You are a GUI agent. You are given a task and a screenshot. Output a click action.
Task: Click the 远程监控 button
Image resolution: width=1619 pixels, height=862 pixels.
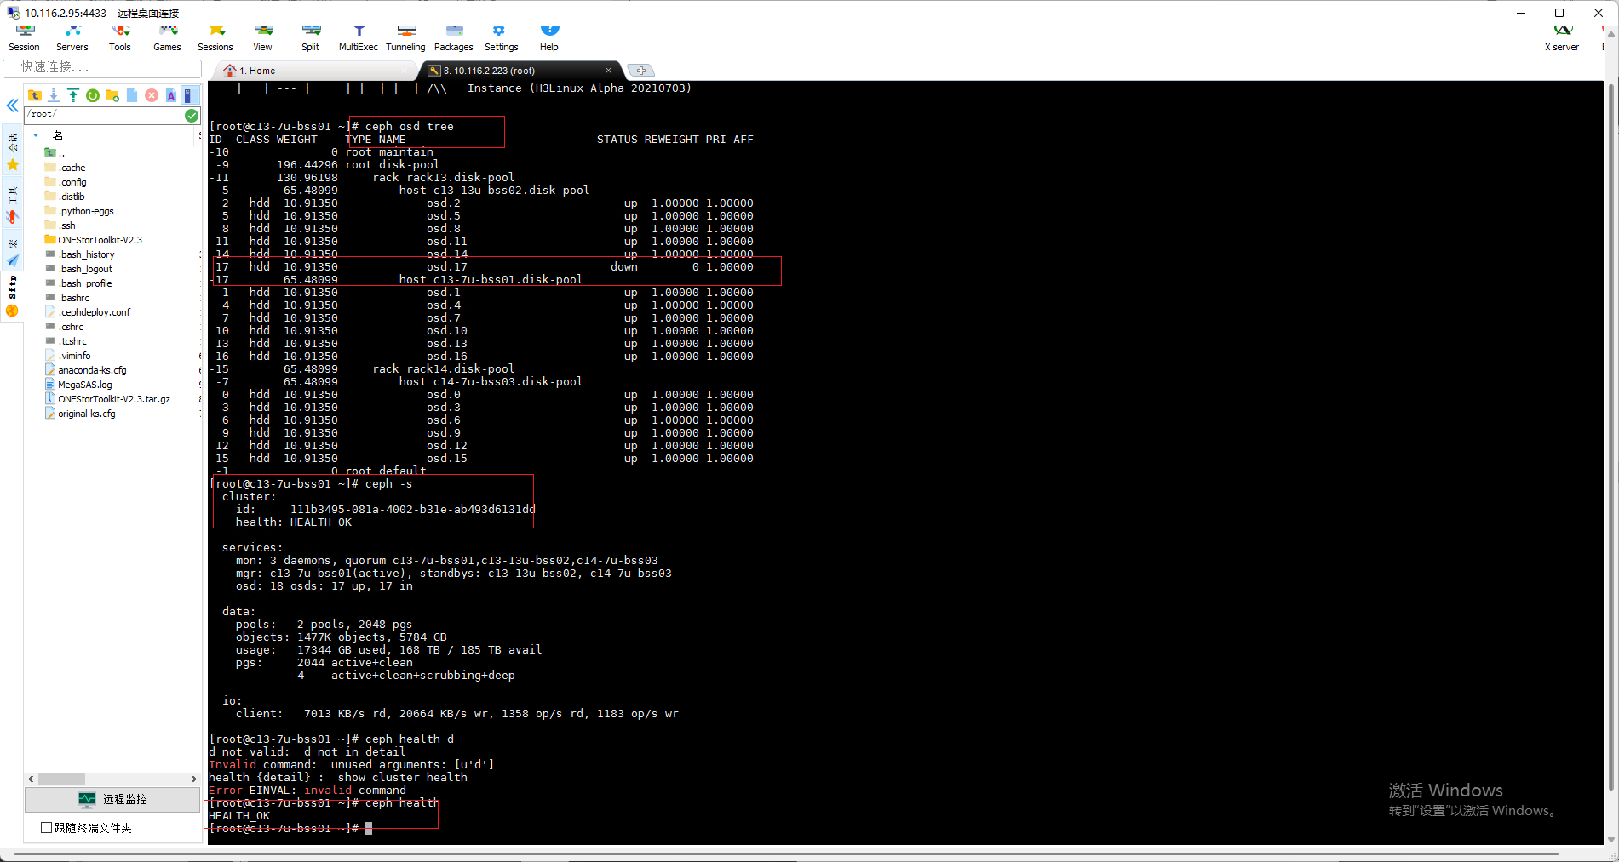(x=112, y=799)
